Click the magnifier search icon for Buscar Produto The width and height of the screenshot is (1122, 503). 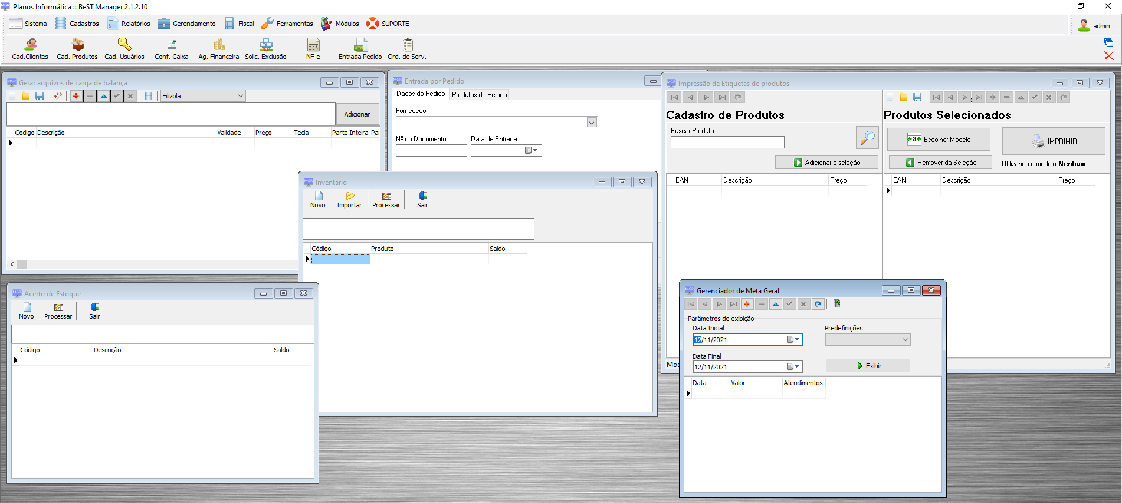[867, 138]
